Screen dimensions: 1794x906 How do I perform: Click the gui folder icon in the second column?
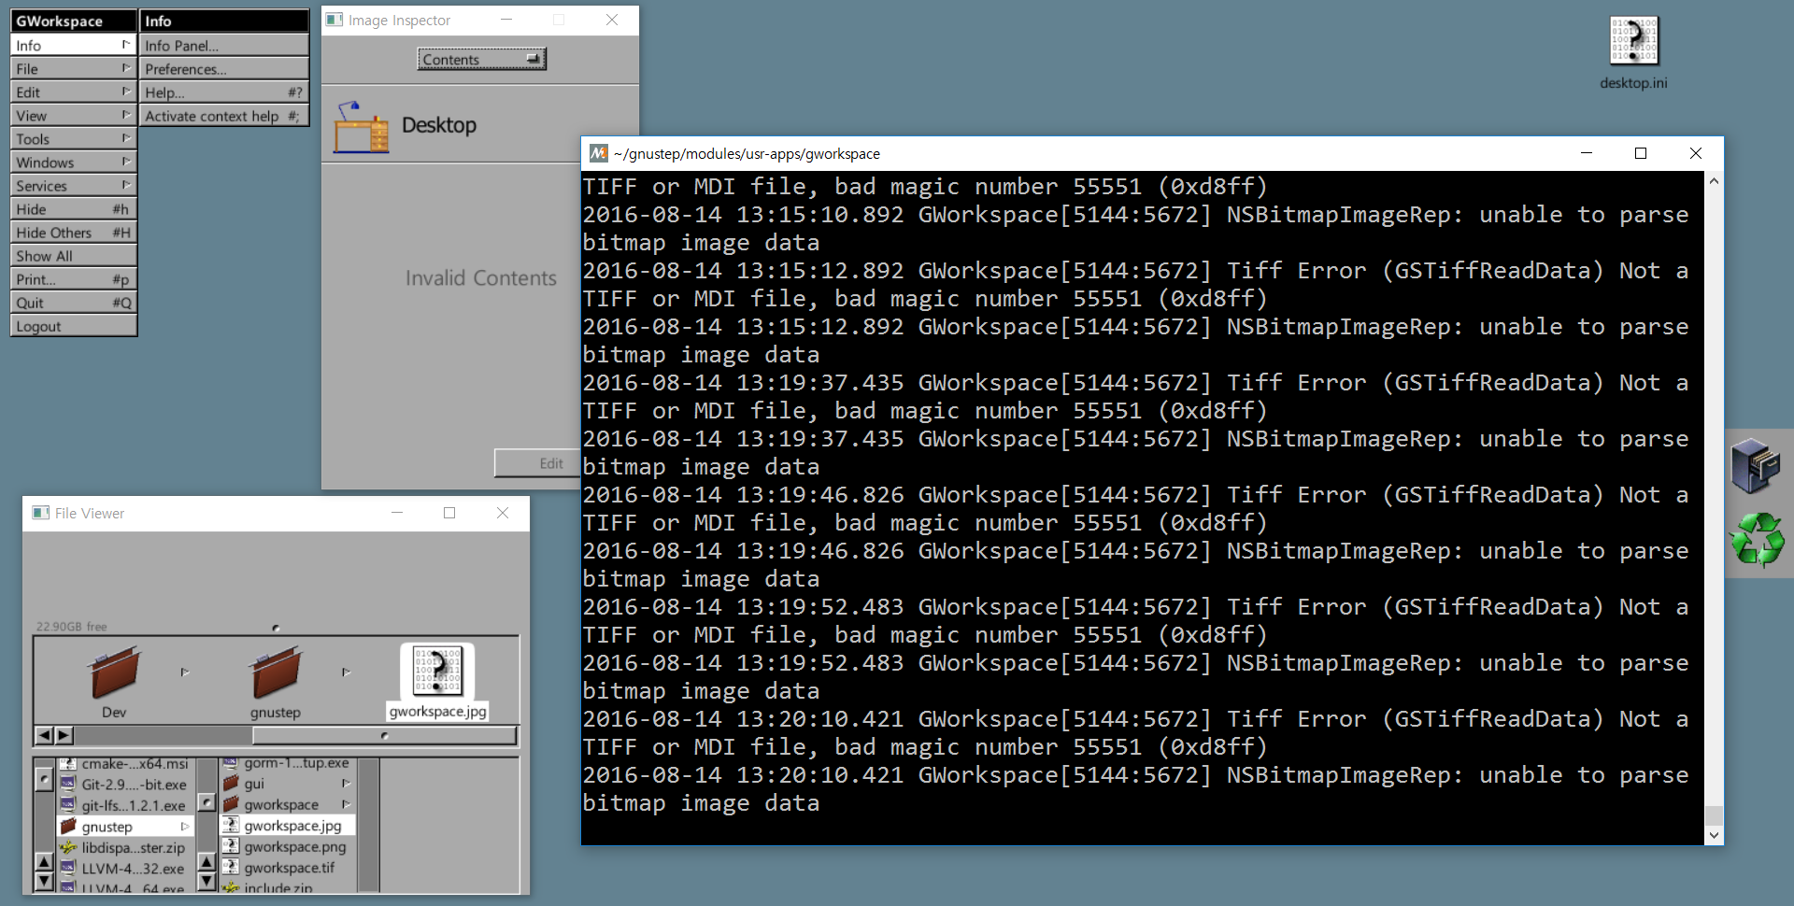tap(231, 783)
